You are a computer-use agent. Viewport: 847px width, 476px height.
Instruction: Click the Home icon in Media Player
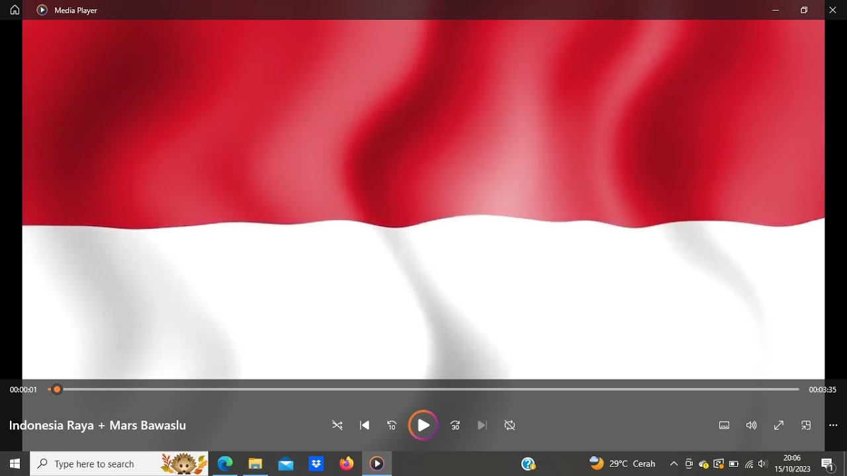click(15, 10)
